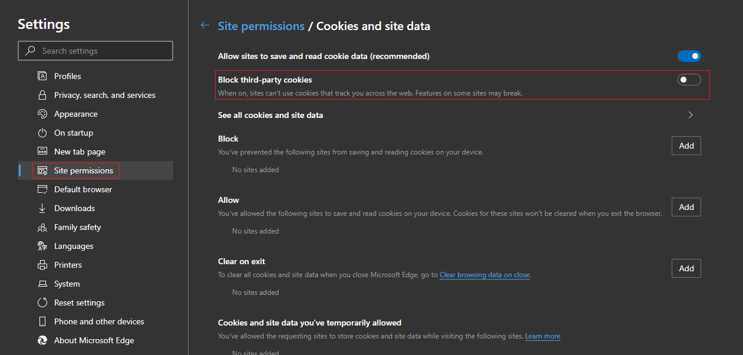Click the Downloads arrow icon
The width and height of the screenshot is (743, 355).
(x=42, y=208)
